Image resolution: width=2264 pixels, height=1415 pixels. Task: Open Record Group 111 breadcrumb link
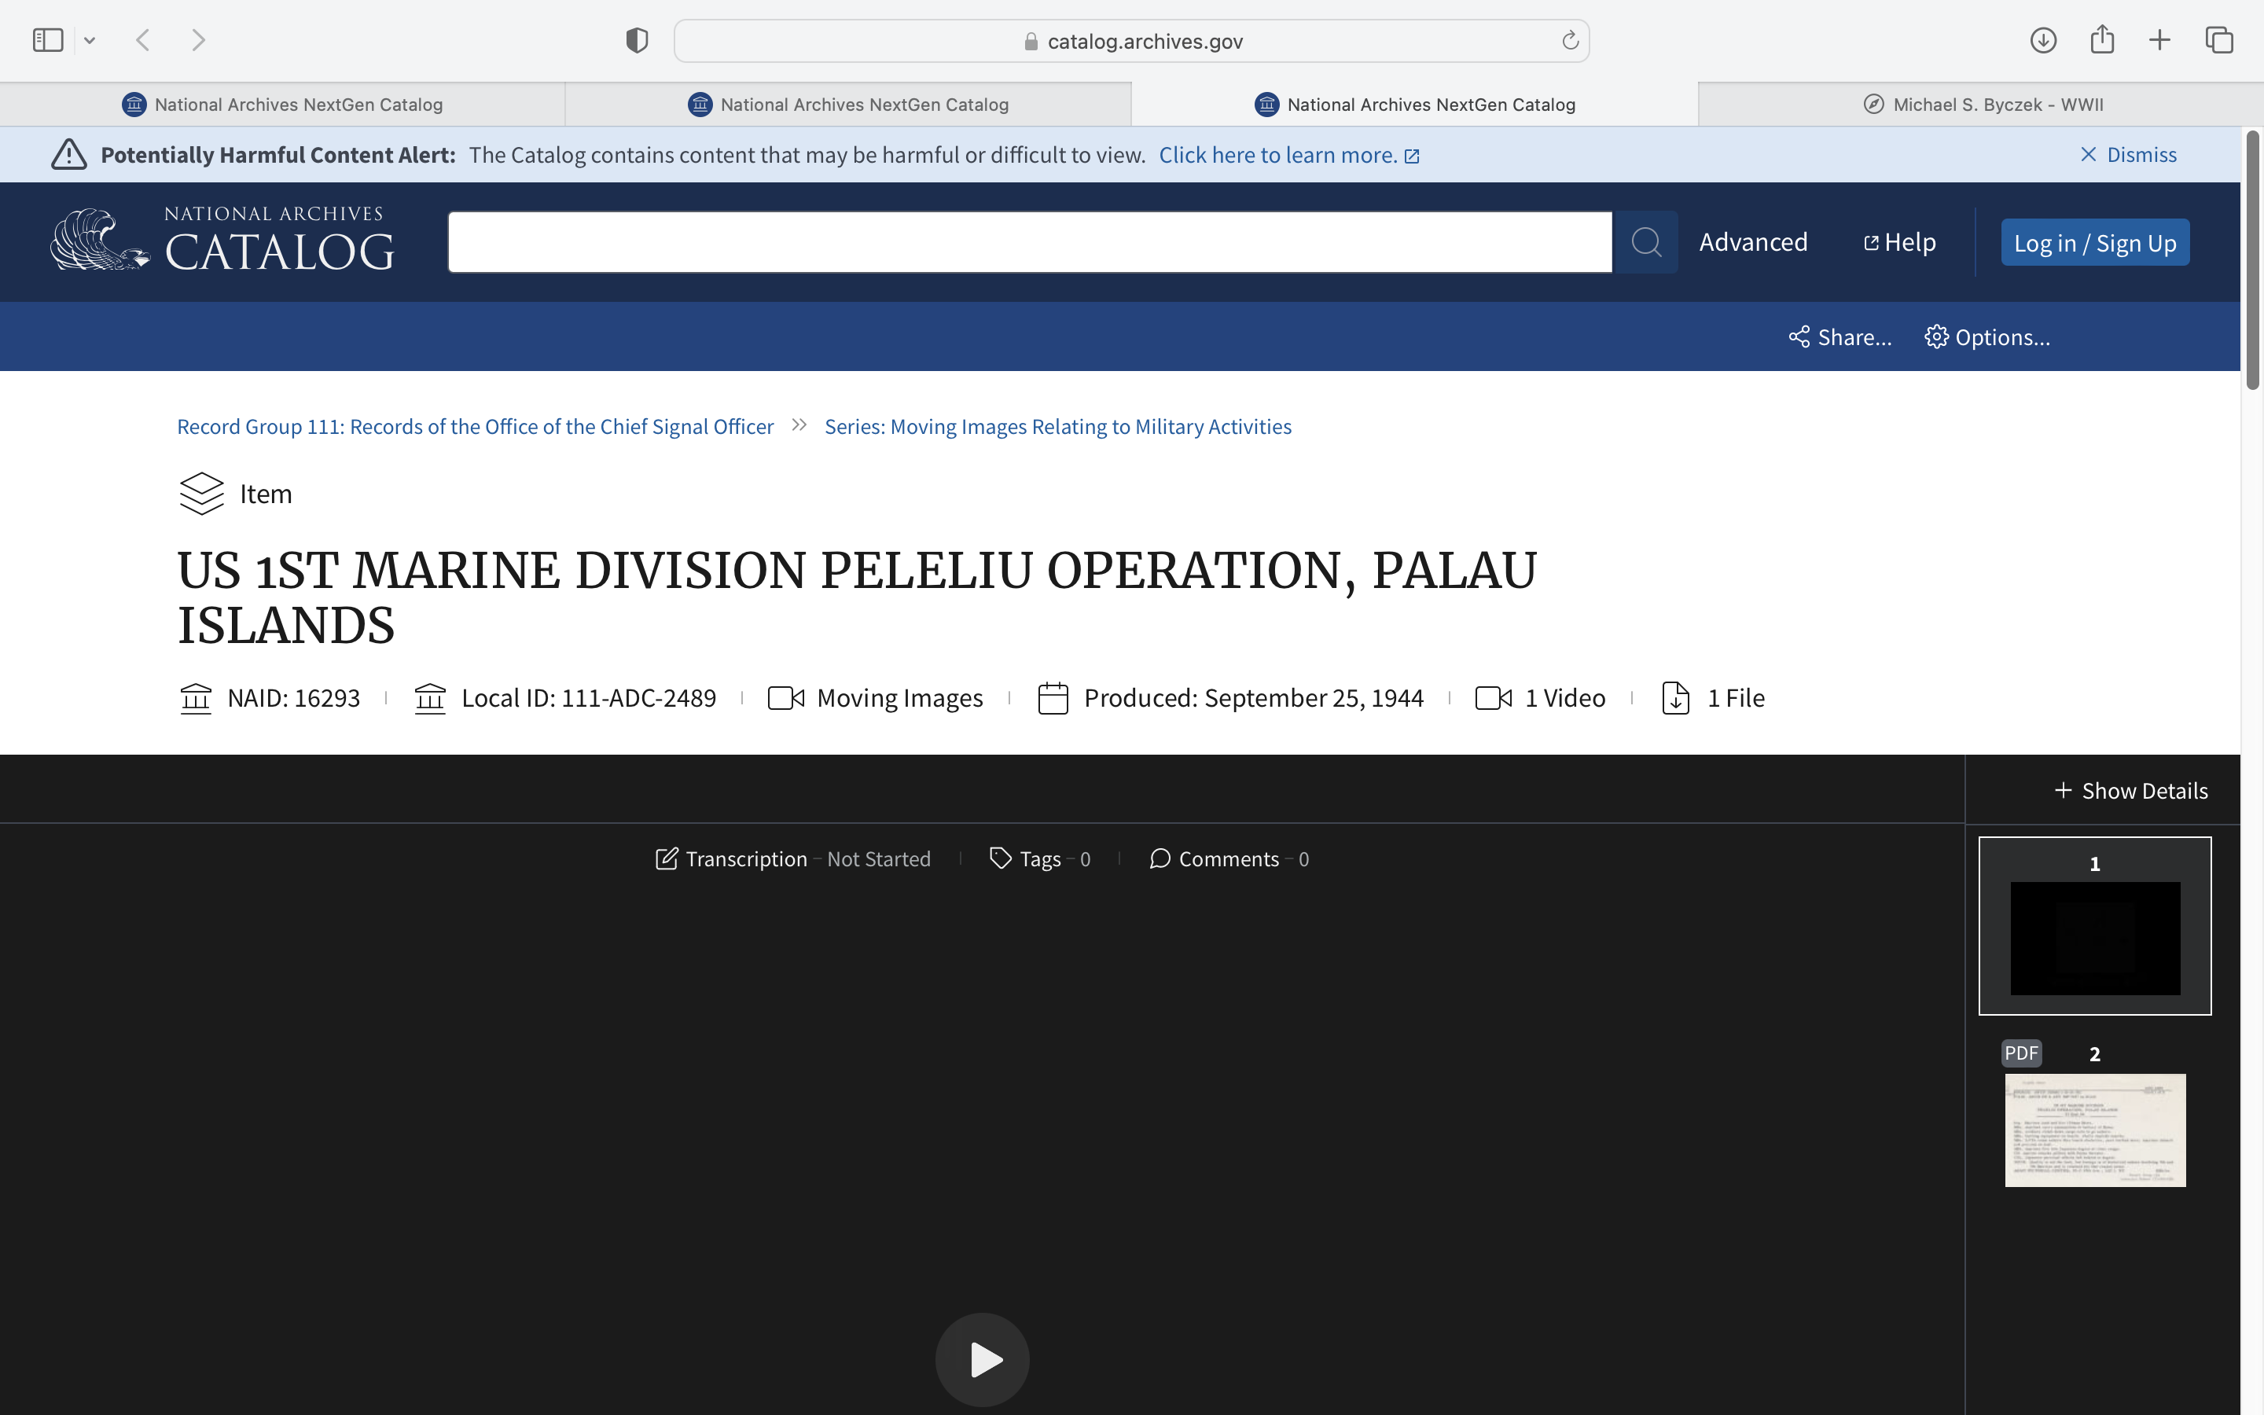click(476, 427)
